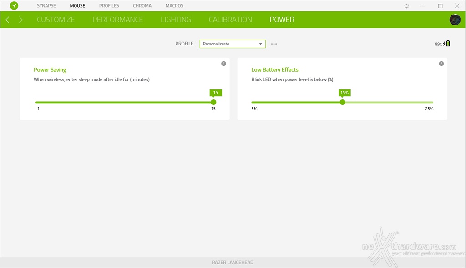Click the battery charging status icon
The width and height of the screenshot is (466, 268).
pyautogui.click(x=446, y=44)
